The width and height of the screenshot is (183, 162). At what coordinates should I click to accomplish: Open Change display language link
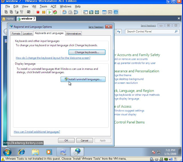(127, 99)
